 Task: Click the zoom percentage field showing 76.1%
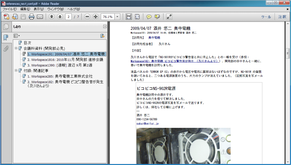(108, 17)
